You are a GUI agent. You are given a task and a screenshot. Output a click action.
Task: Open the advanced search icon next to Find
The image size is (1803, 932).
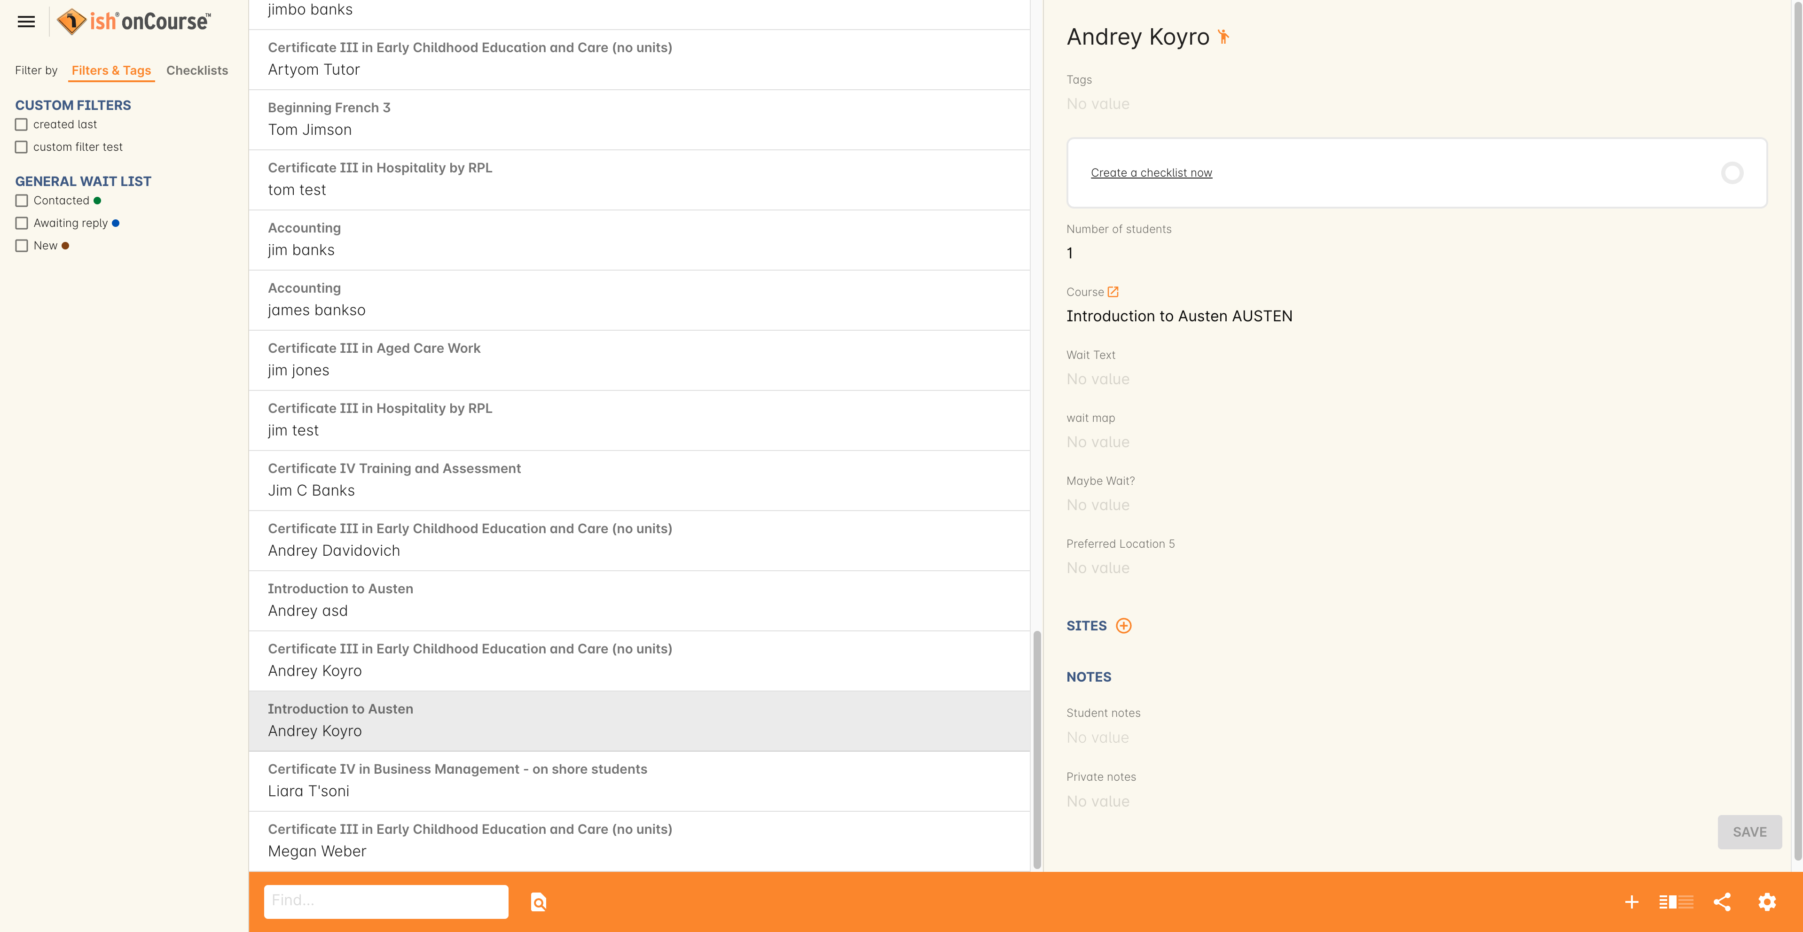click(538, 902)
